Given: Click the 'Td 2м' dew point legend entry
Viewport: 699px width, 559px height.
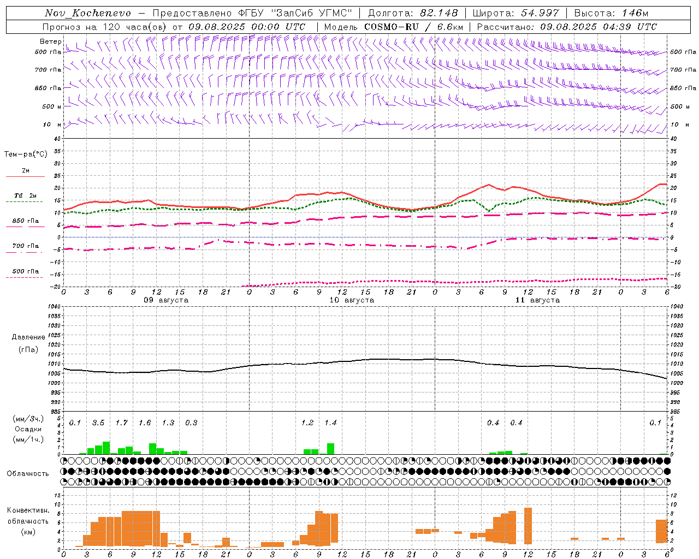Looking at the screenshot, I should tap(25, 195).
